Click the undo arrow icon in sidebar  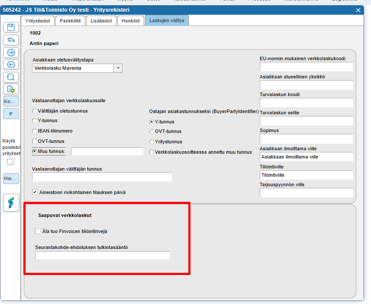point(11,40)
